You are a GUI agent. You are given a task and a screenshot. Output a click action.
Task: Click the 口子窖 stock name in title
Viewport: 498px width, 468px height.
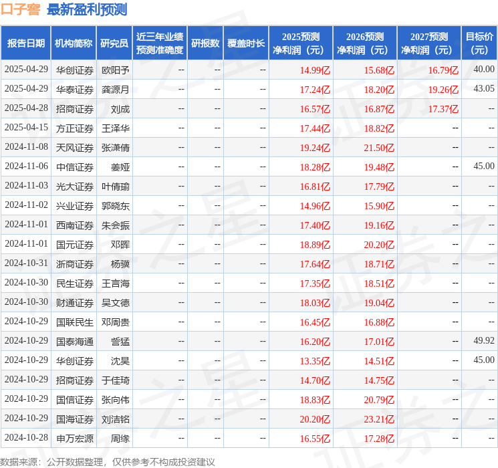(x=21, y=9)
